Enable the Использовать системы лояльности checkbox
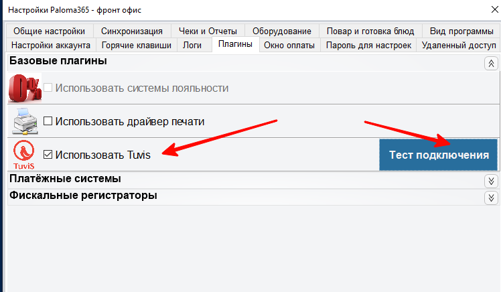This screenshot has width=501, height=292. click(x=48, y=88)
